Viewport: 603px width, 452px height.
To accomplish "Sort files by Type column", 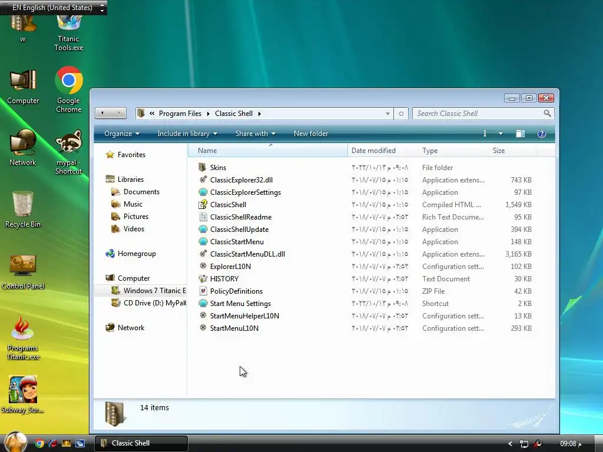I will point(453,151).
